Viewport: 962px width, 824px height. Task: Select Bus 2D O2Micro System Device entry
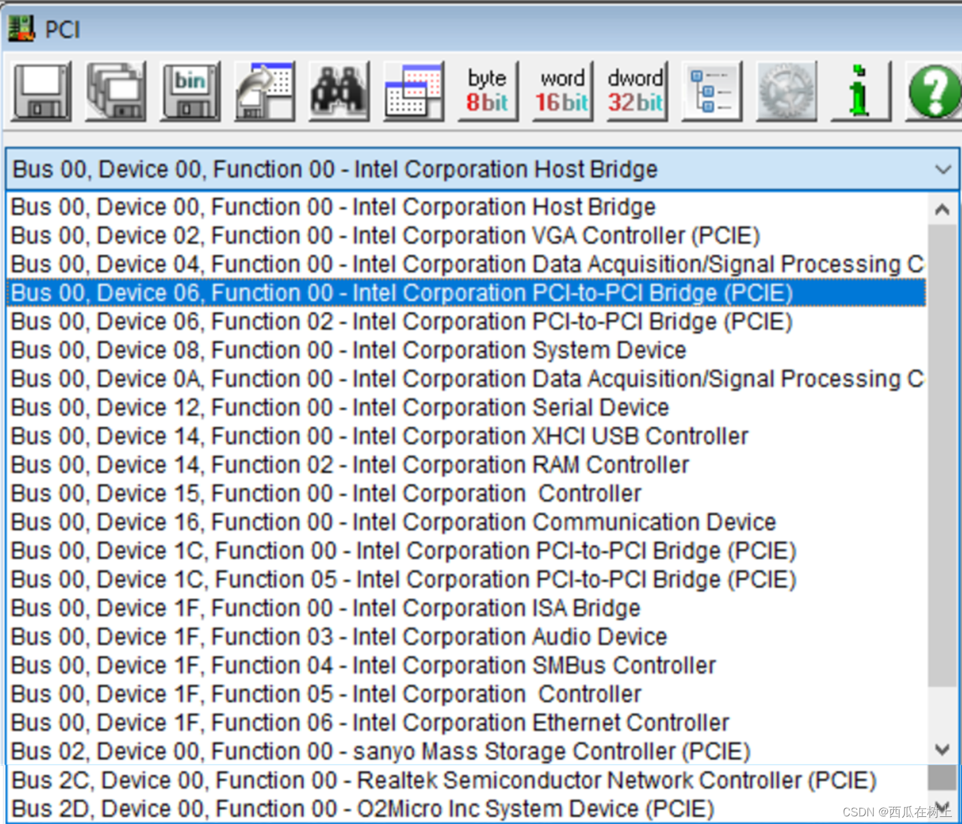coord(466,809)
